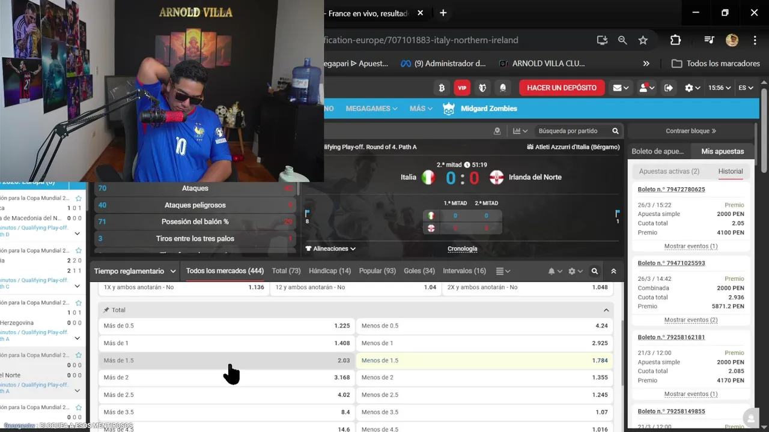Viewport: 769px width, 432px height.
Task: Click the HACER UN DEPÓSITO button
Action: (562, 88)
